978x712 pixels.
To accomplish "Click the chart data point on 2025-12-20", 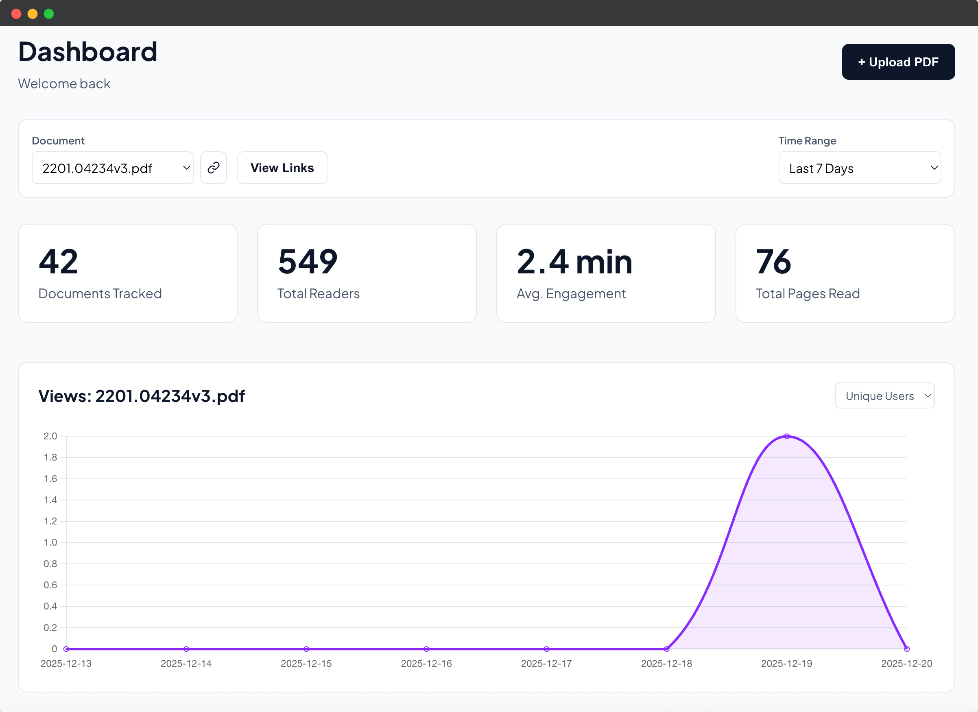I will [907, 649].
